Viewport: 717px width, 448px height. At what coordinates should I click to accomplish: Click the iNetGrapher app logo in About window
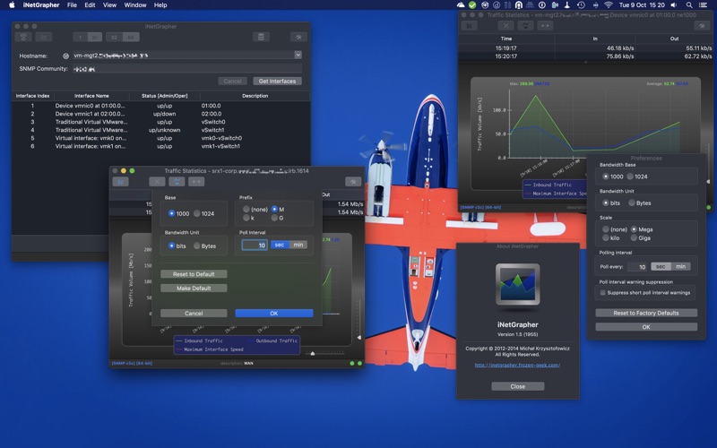518,284
